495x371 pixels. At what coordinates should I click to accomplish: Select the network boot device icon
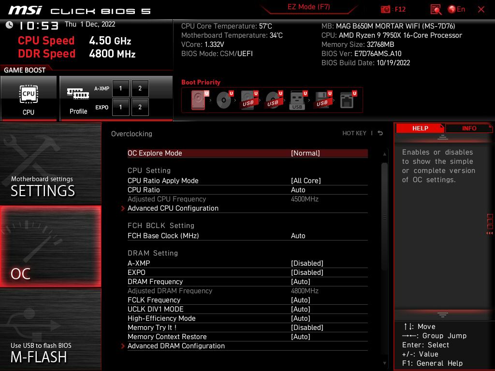[x=348, y=100]
